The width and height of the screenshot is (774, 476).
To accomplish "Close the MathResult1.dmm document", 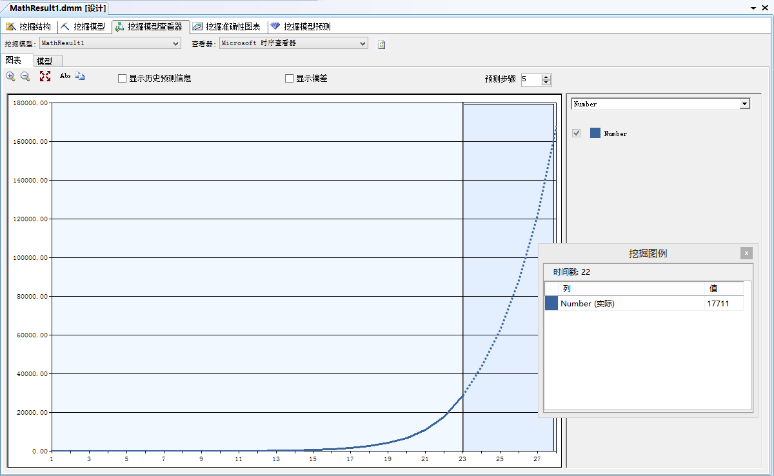I will point(766,8).
